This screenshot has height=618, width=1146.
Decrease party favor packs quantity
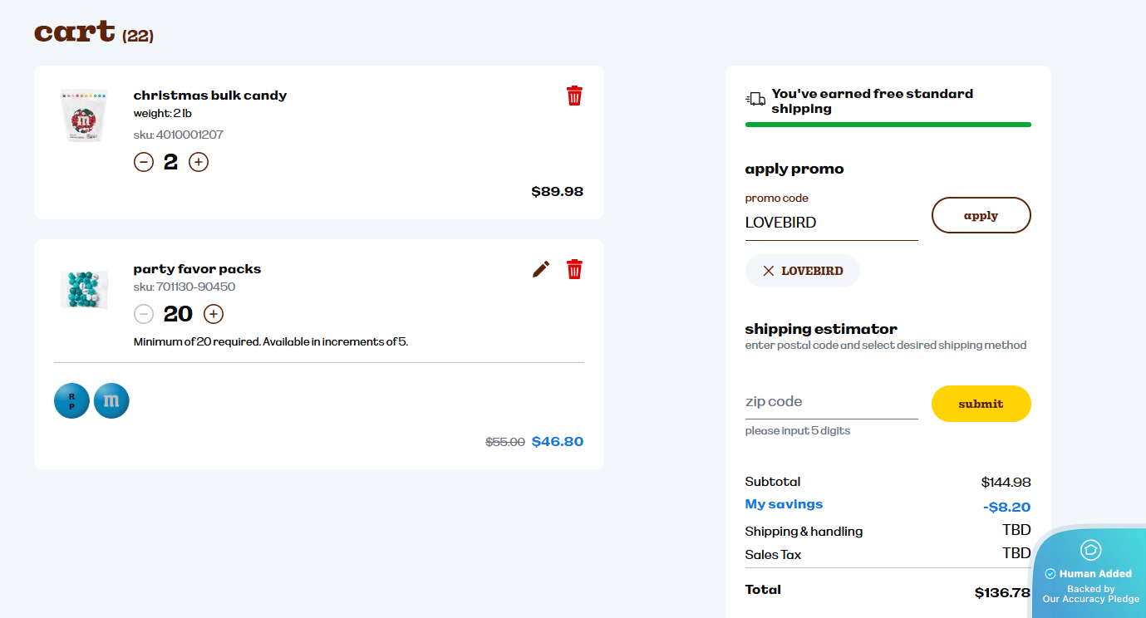click(x=144, y=314)
